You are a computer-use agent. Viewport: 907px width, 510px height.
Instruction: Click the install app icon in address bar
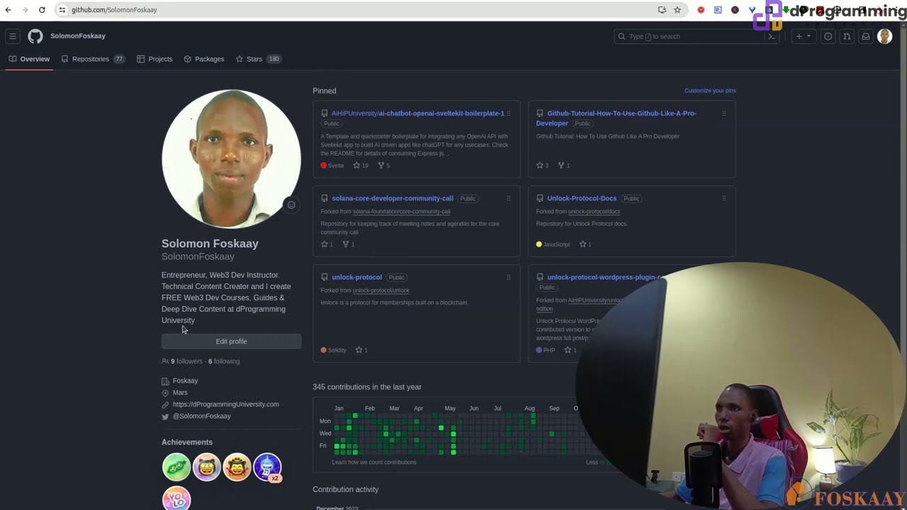662,10
